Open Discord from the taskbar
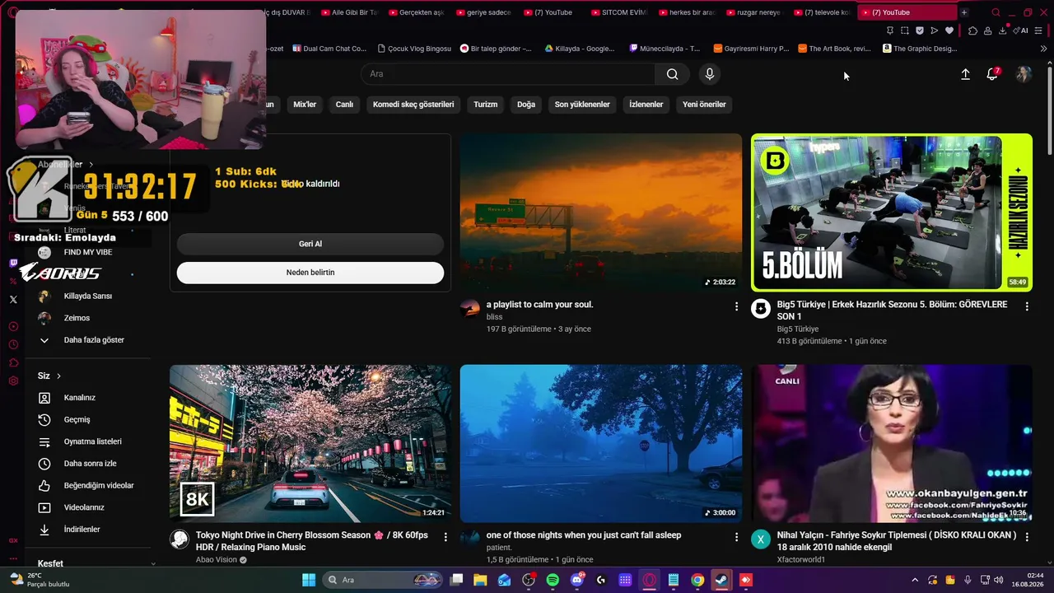Viewport: 1054px width, 593px height. click(x=577, y=580)
